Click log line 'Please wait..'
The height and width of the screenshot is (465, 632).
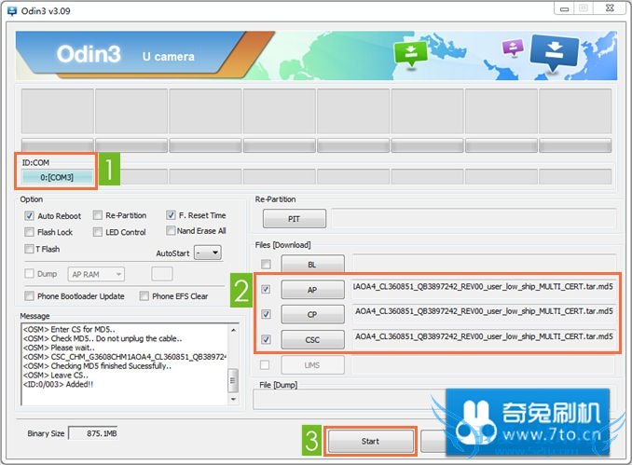click(x=60, y=348)
